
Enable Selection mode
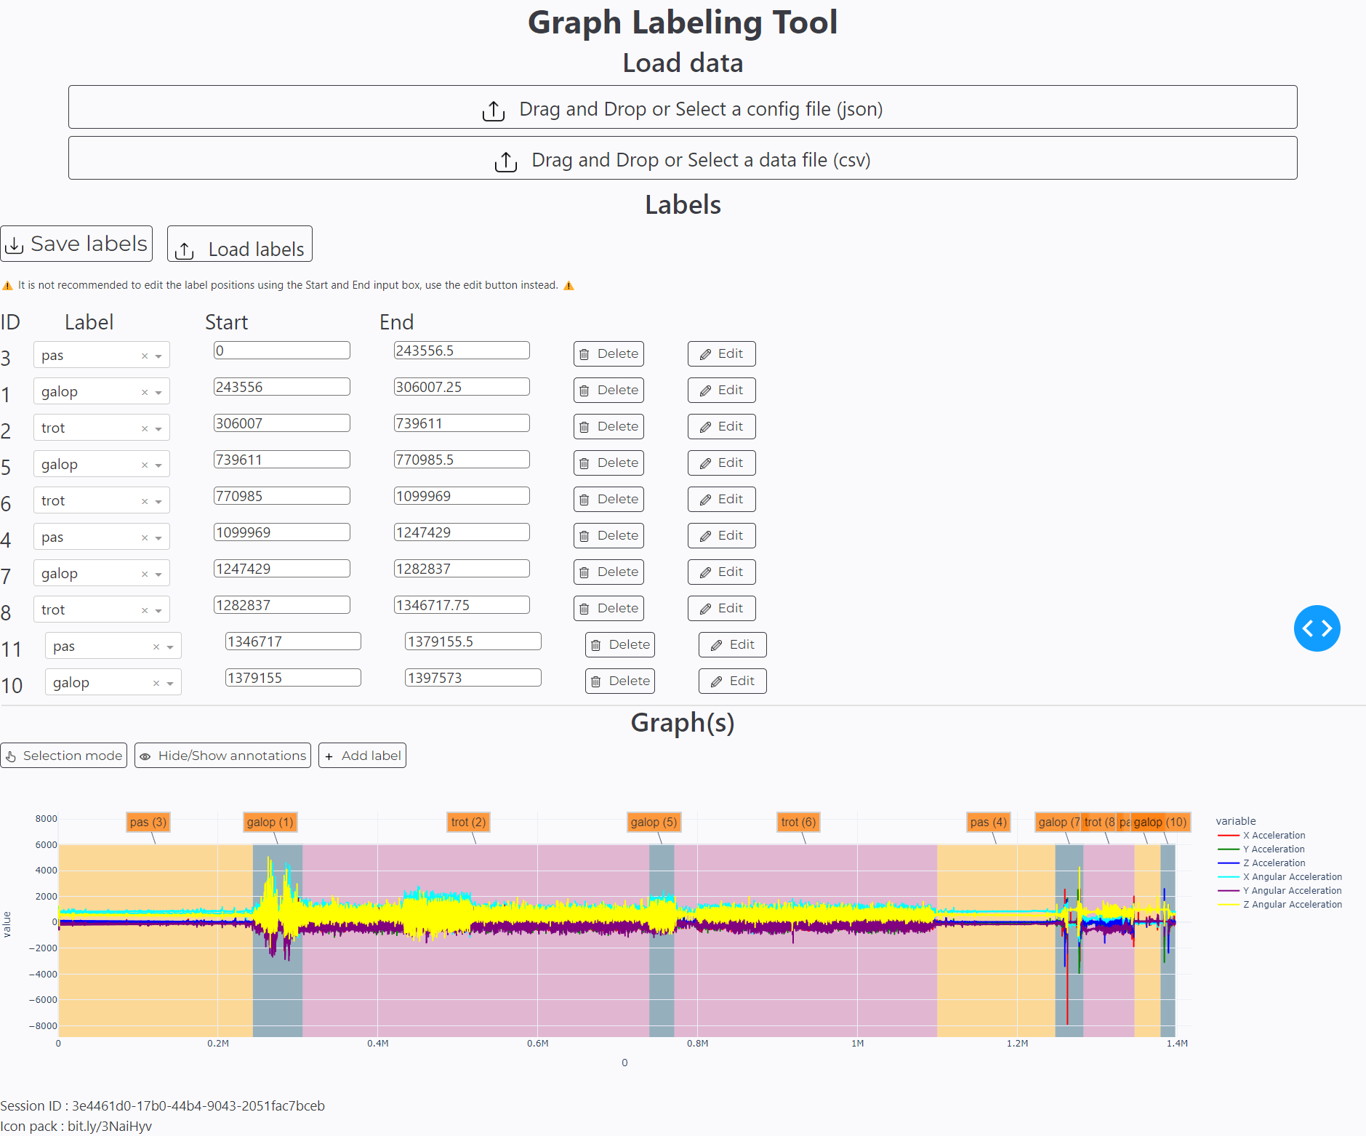pyautogui.click(x=63, y=755)
